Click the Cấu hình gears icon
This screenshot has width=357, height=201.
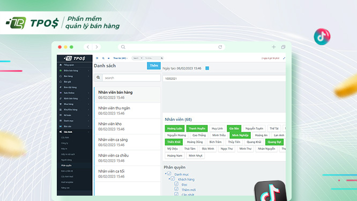click(x=61, y=132)
